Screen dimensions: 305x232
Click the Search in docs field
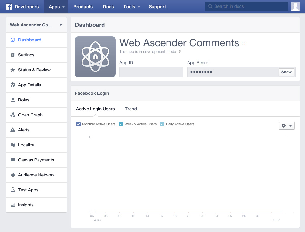[x=247, y=6]
